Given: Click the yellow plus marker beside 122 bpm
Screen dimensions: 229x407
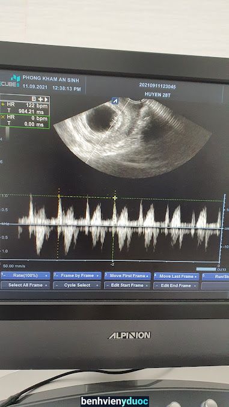Looking at the screenshot, I should click(3, 105).
